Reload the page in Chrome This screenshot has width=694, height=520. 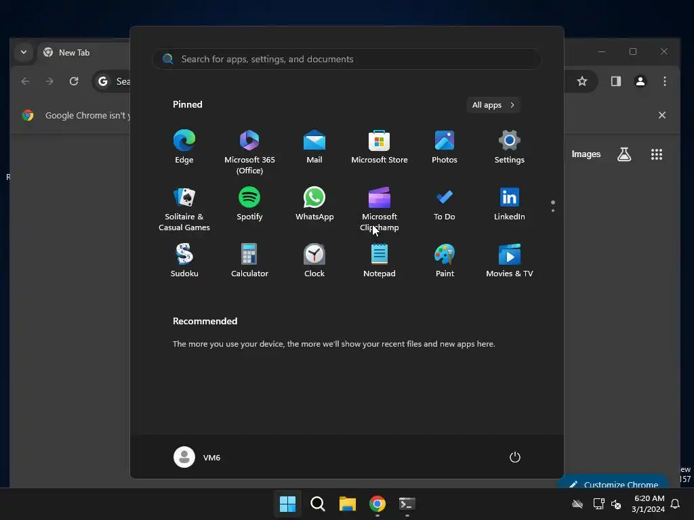(74, 81)
